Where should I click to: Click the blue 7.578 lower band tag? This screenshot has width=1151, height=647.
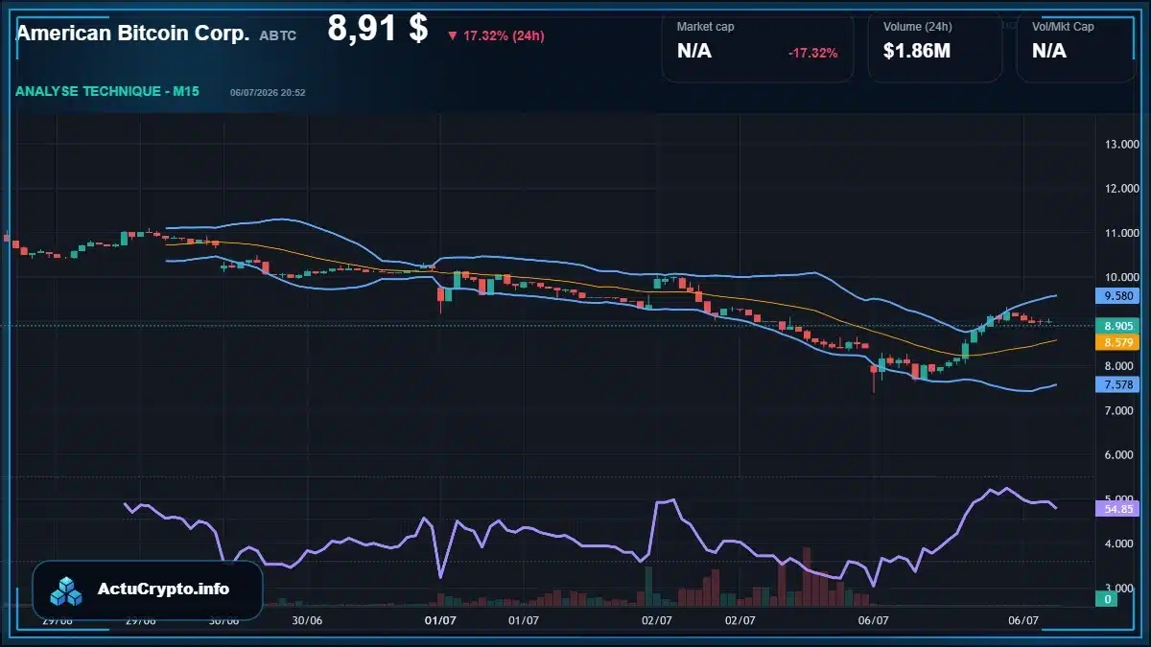(x=1117, y=384)
